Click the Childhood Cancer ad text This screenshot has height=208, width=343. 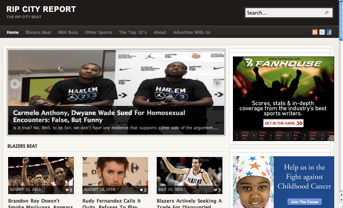tap(305, 177)
